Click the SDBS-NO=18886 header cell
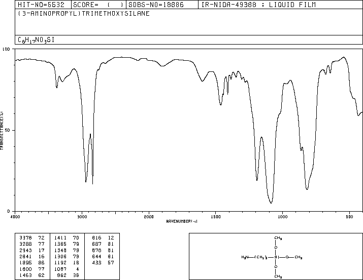 tap(156, 5)
